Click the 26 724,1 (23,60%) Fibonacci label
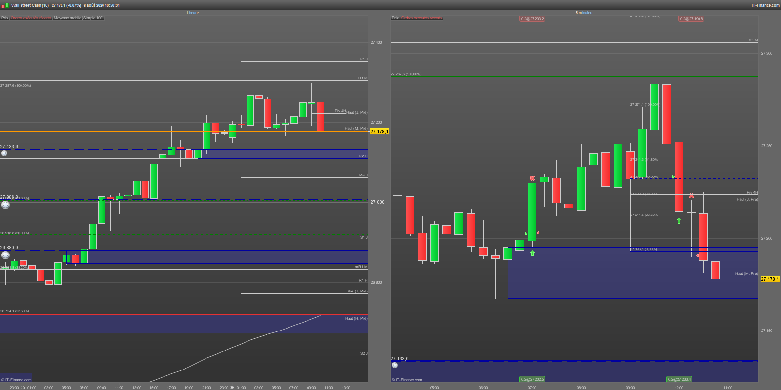781x390 pixels. 15,311
